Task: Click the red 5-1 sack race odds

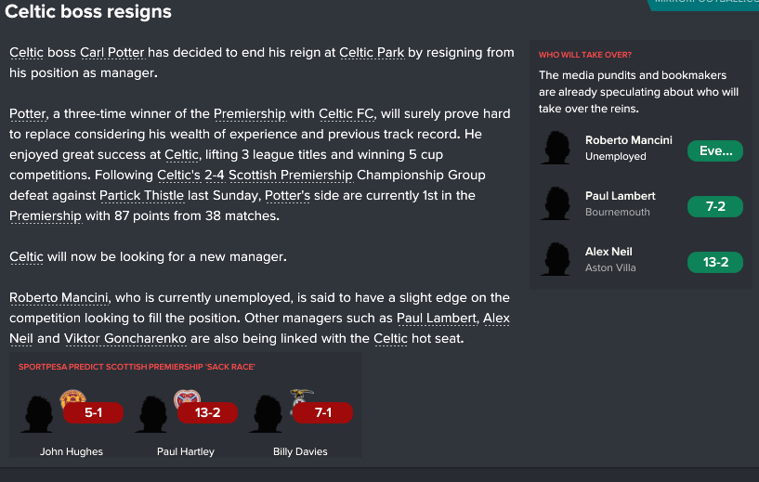Action: coord(93,412)
